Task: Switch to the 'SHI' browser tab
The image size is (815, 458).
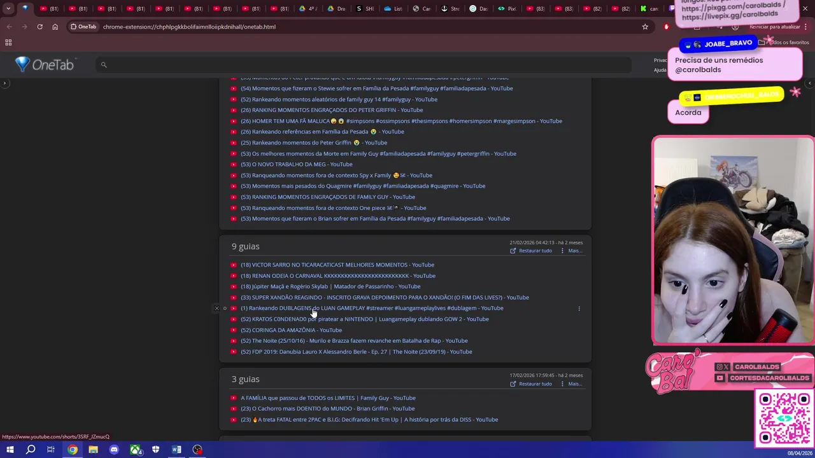Action: pos(365,9)
